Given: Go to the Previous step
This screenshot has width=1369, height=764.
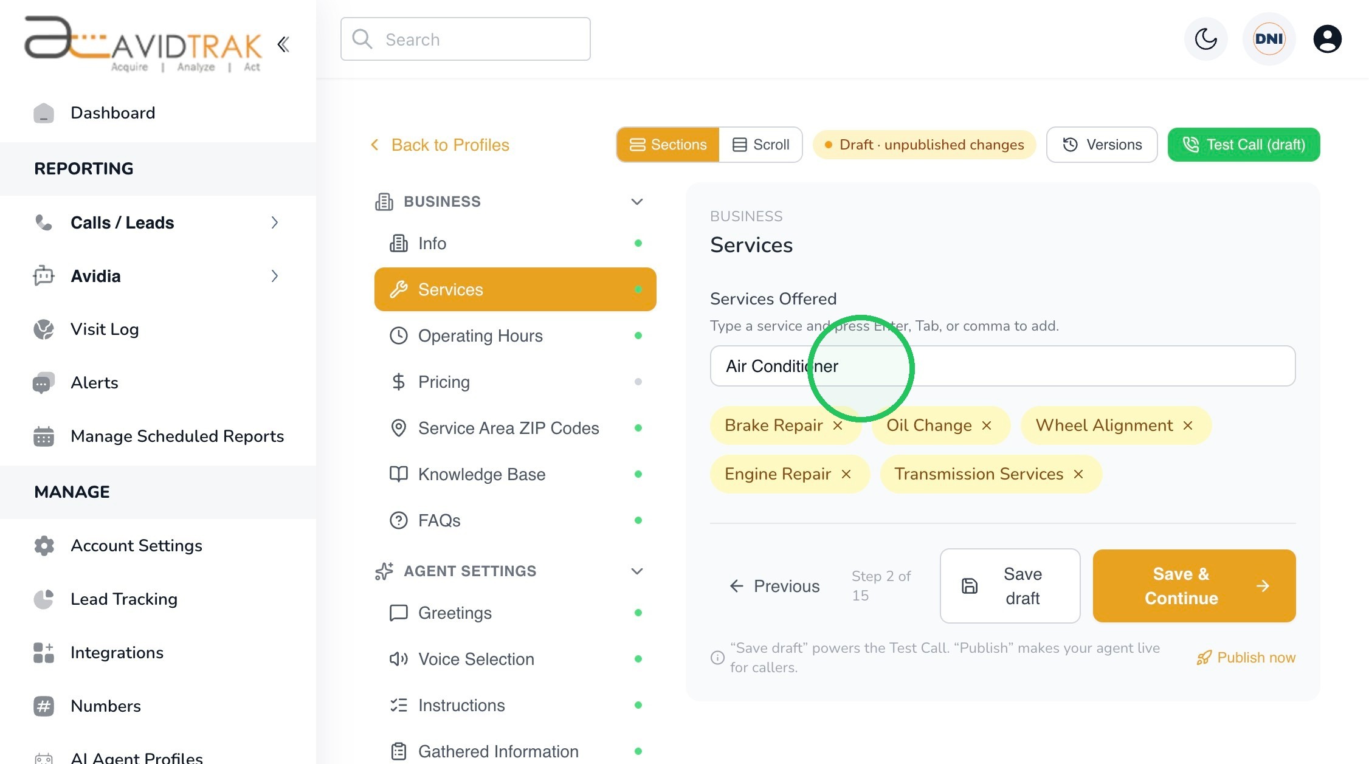Looking at the screenshot, I should tap(774, 586).
